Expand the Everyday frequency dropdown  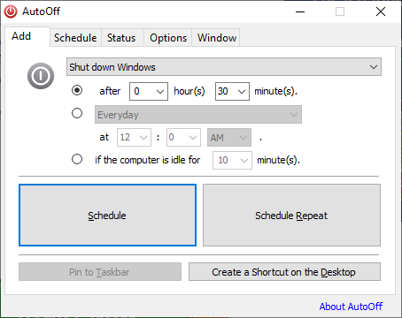[x=198, y=115]
